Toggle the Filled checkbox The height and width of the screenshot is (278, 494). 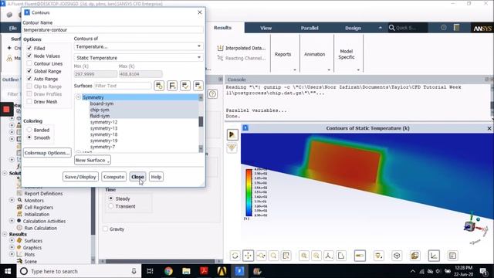pos(29,48)
